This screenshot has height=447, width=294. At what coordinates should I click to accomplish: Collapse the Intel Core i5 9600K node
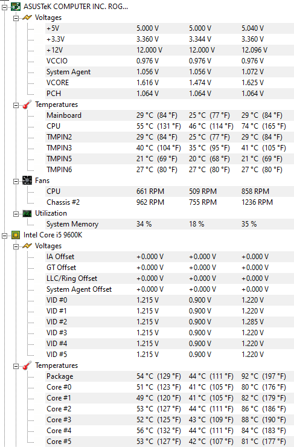coord(5,236)
